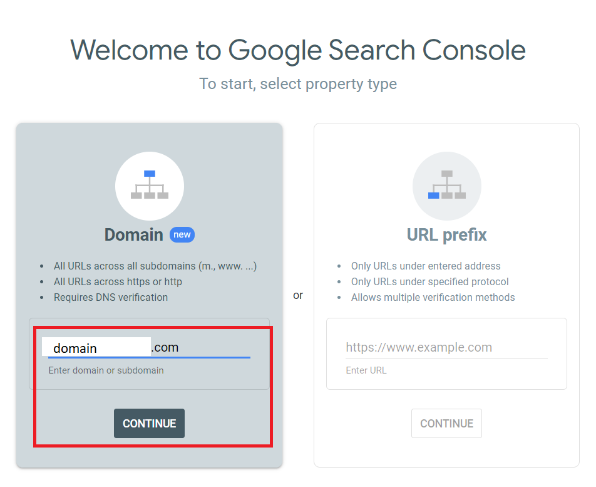The image size is (596, 487).
Task: Click the blue "new" badge beside Domain
Action: coord(182,235)
